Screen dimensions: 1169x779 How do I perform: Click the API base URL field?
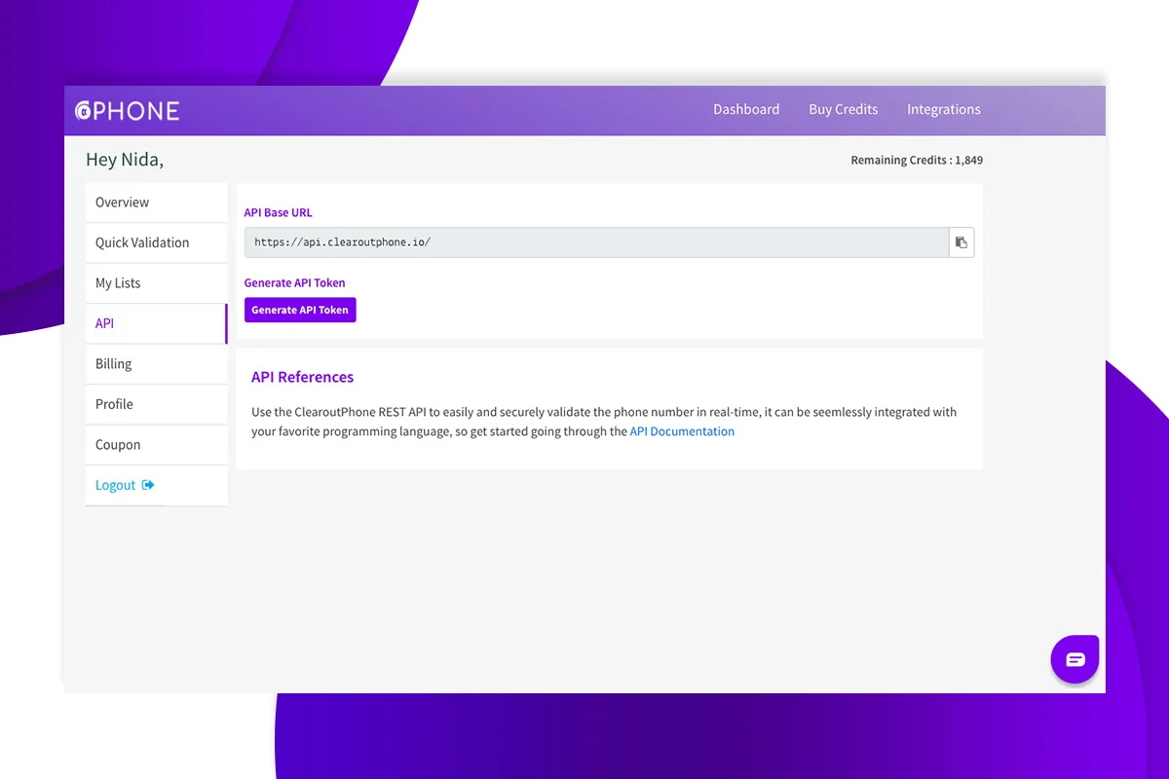596,242
